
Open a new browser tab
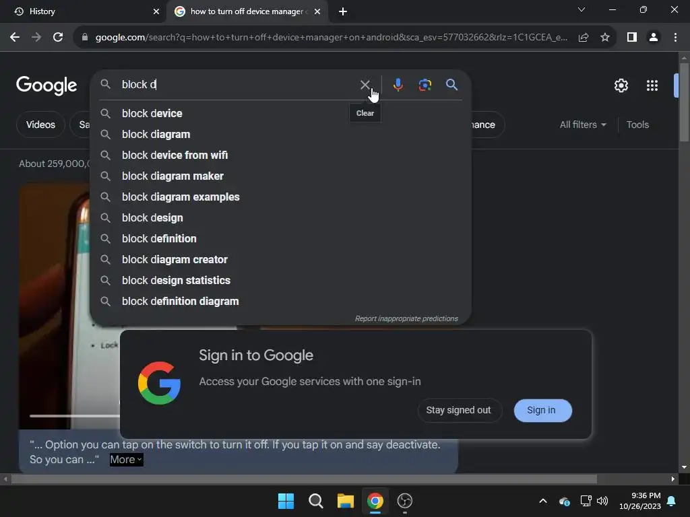[343, 11]
